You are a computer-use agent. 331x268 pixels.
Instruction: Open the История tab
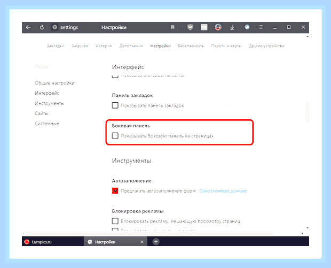104,46
